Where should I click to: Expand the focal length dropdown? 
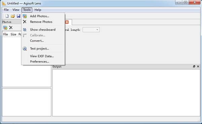[x=91, y=30]
